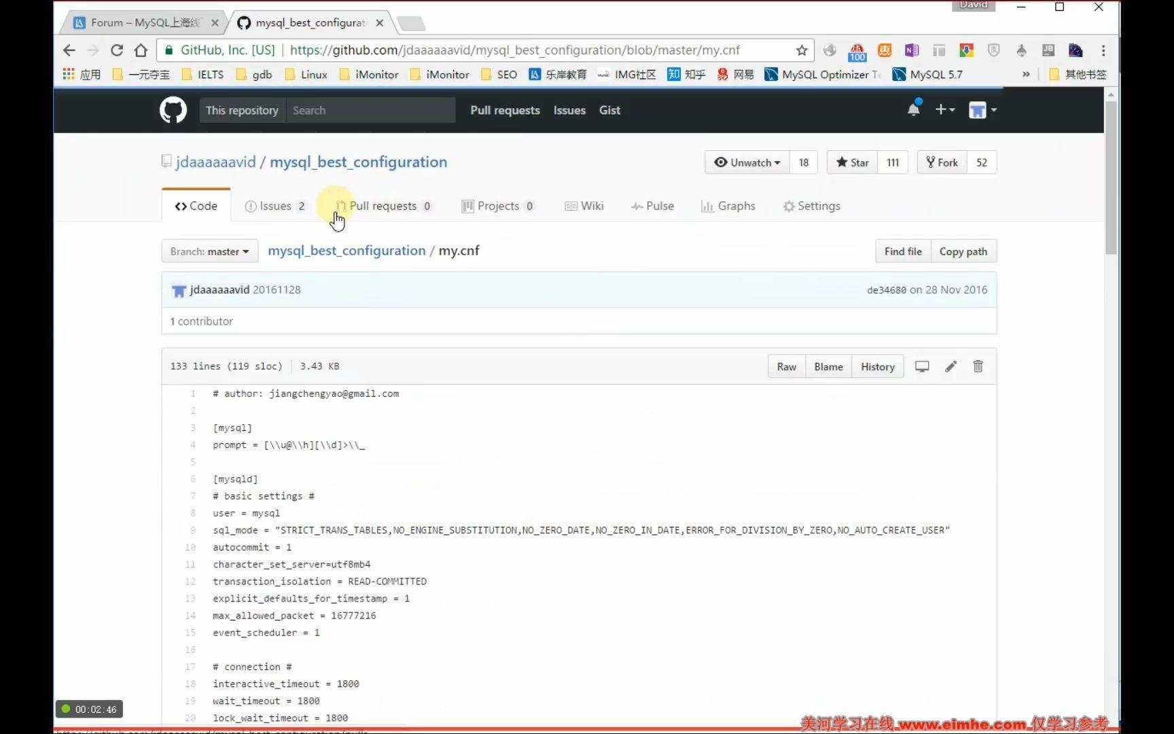Image resolution: width=1174 pixels, height=734 pixels.
Task: Open the Linux bookmark folder
Action: point(306,74)
